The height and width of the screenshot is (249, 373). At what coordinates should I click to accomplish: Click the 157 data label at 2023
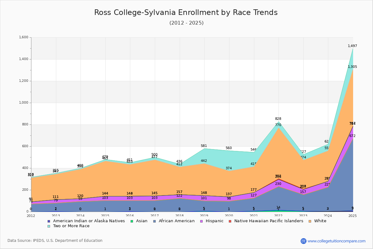coord(303,192)
